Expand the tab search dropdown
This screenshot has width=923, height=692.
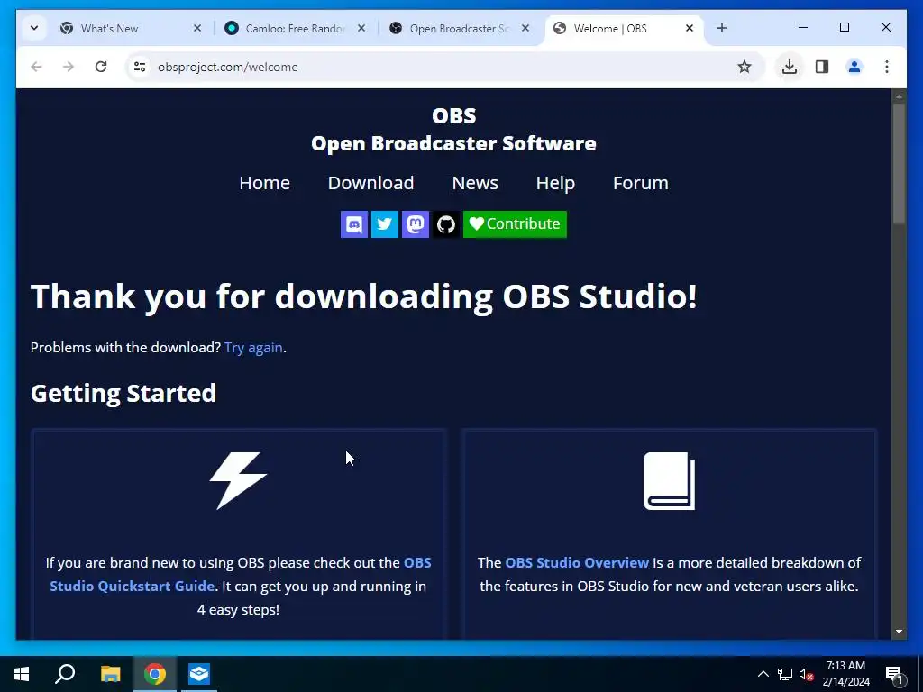click(x=34, y=28)
